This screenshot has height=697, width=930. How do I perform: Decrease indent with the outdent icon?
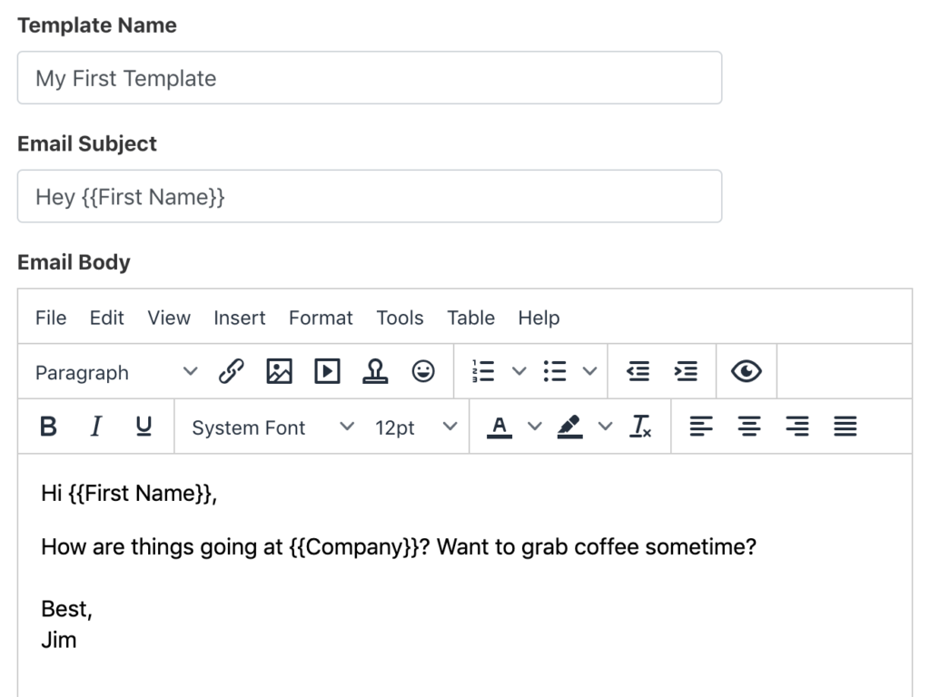[638, 371]
